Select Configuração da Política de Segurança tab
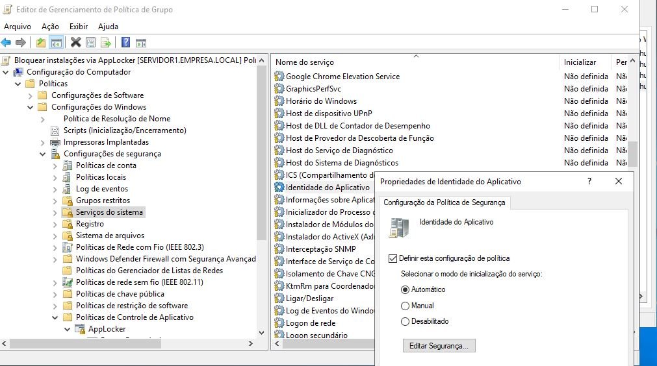The image size is (657, 366). click(x=444, y=202)
